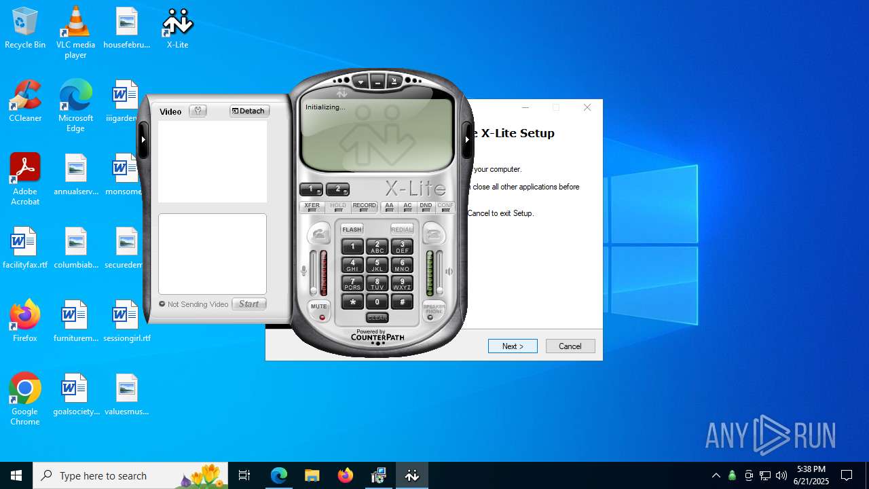Toggle DND do not disturb
This screenshot has width=869, height=489.
point(426,207)
